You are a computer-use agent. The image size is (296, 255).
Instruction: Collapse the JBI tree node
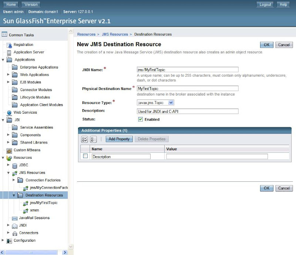[x=3, y=120]
